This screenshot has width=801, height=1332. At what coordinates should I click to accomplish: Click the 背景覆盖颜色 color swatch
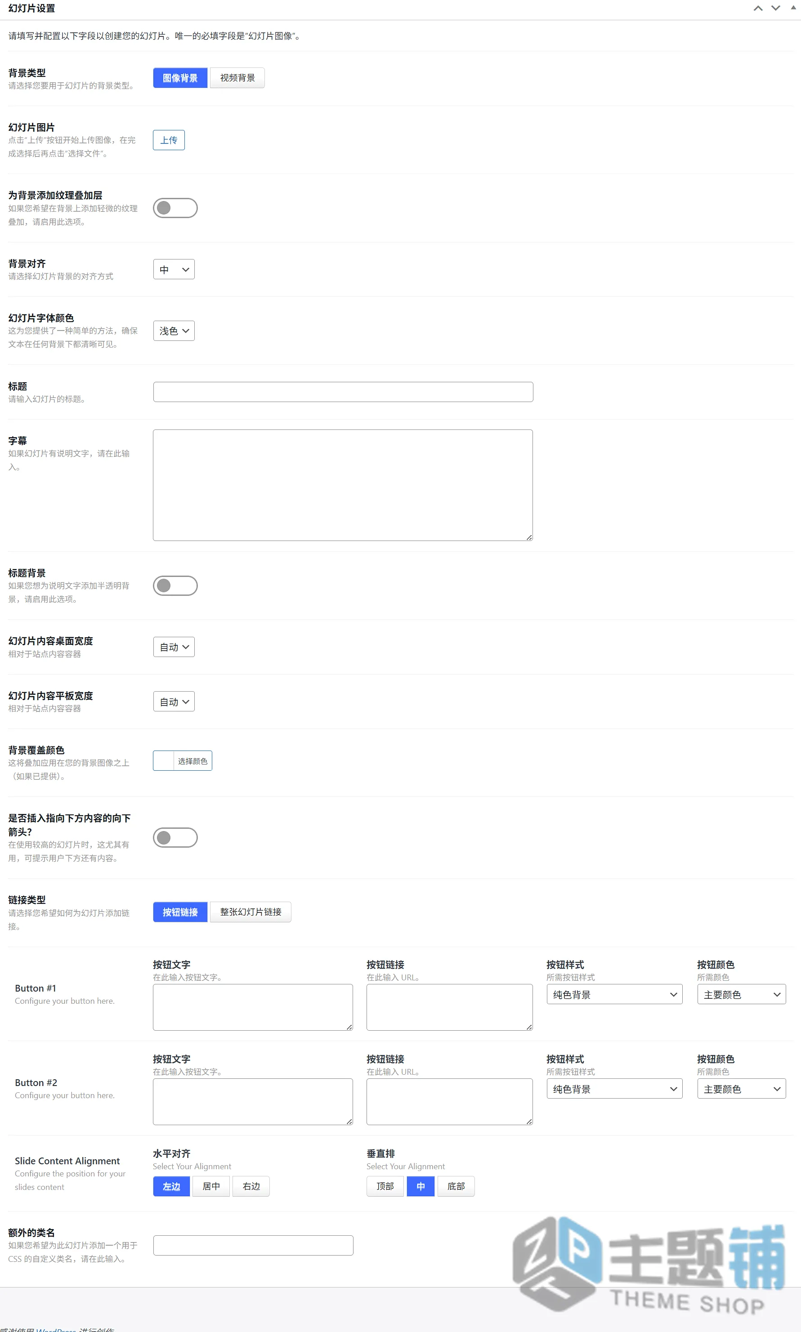point(164,761)
